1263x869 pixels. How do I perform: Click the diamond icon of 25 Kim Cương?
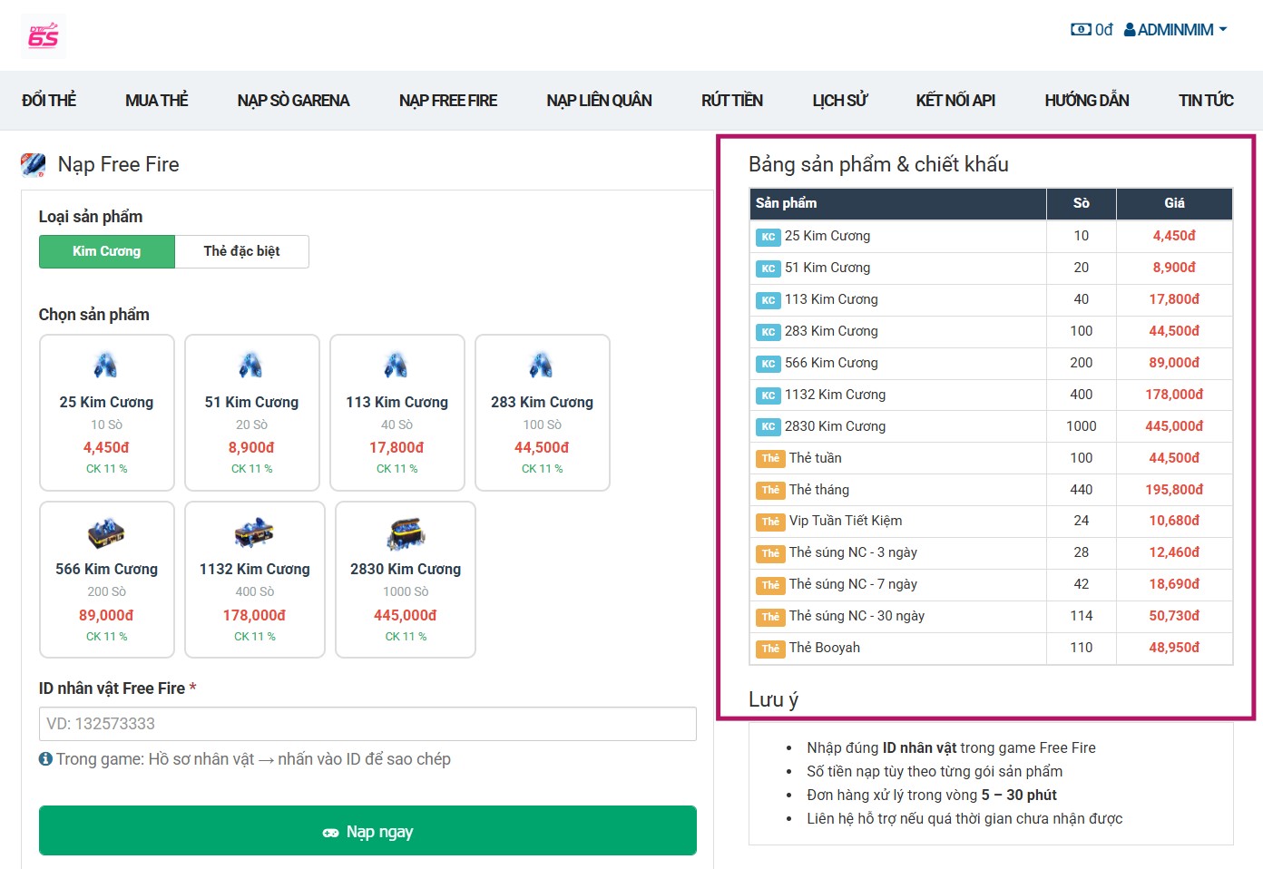(x=106, y=366)
